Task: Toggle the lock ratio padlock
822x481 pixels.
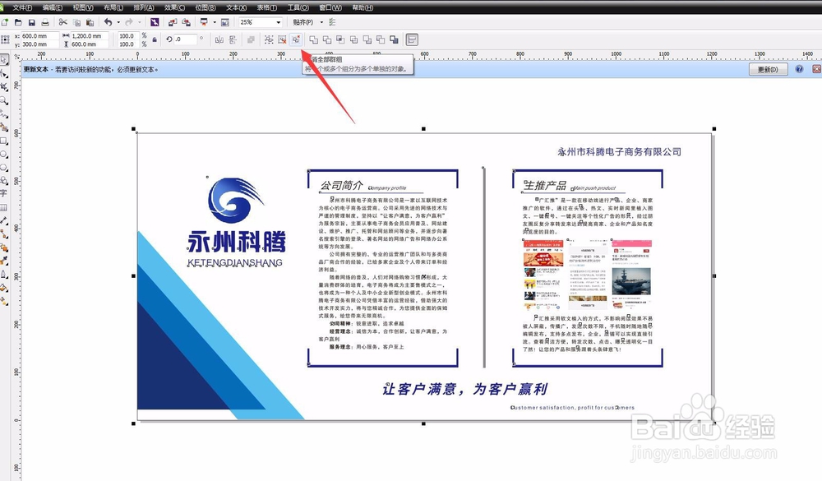Action: pos(155,39)
